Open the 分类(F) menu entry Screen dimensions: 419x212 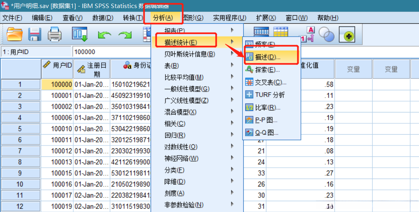tap(197, 170)
